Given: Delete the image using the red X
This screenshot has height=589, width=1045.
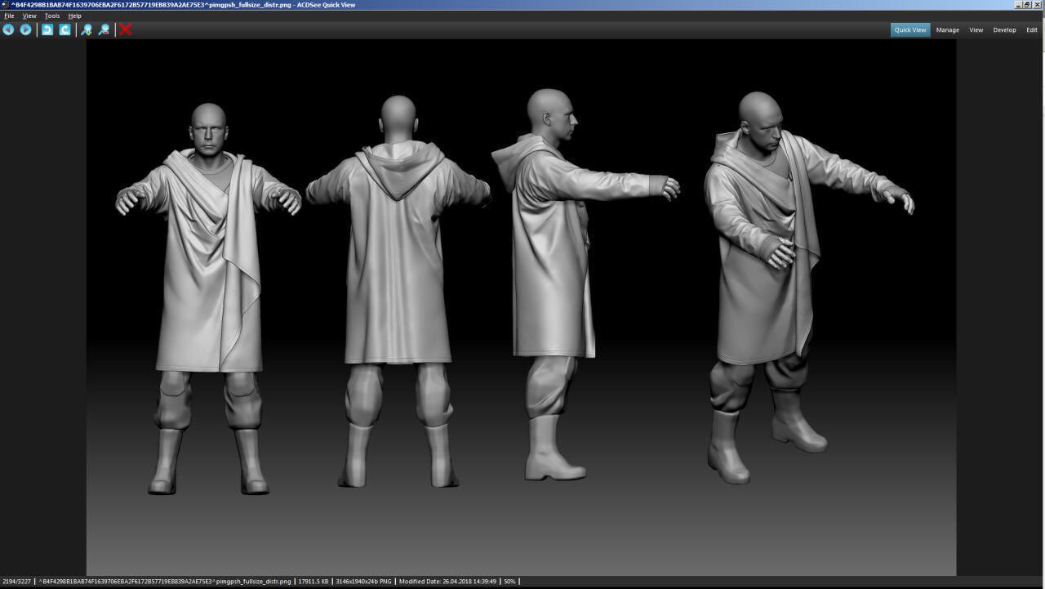Looking at the screenshot, I should tap(126, 29).
